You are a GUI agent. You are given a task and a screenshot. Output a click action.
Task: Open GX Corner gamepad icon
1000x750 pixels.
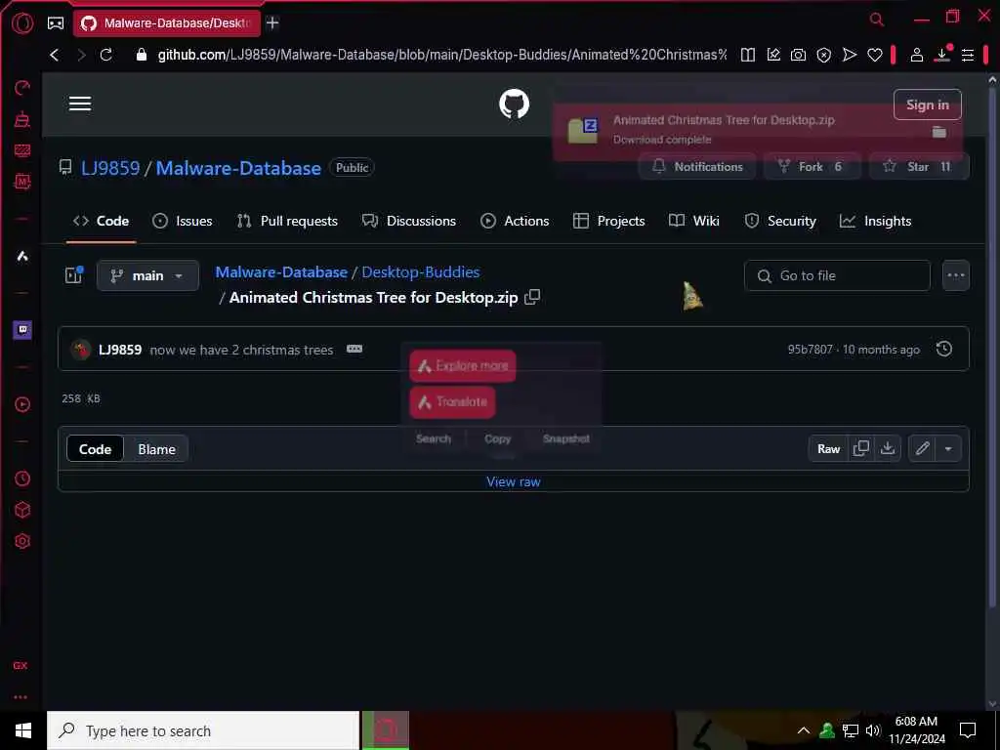[x=56, y=23]
